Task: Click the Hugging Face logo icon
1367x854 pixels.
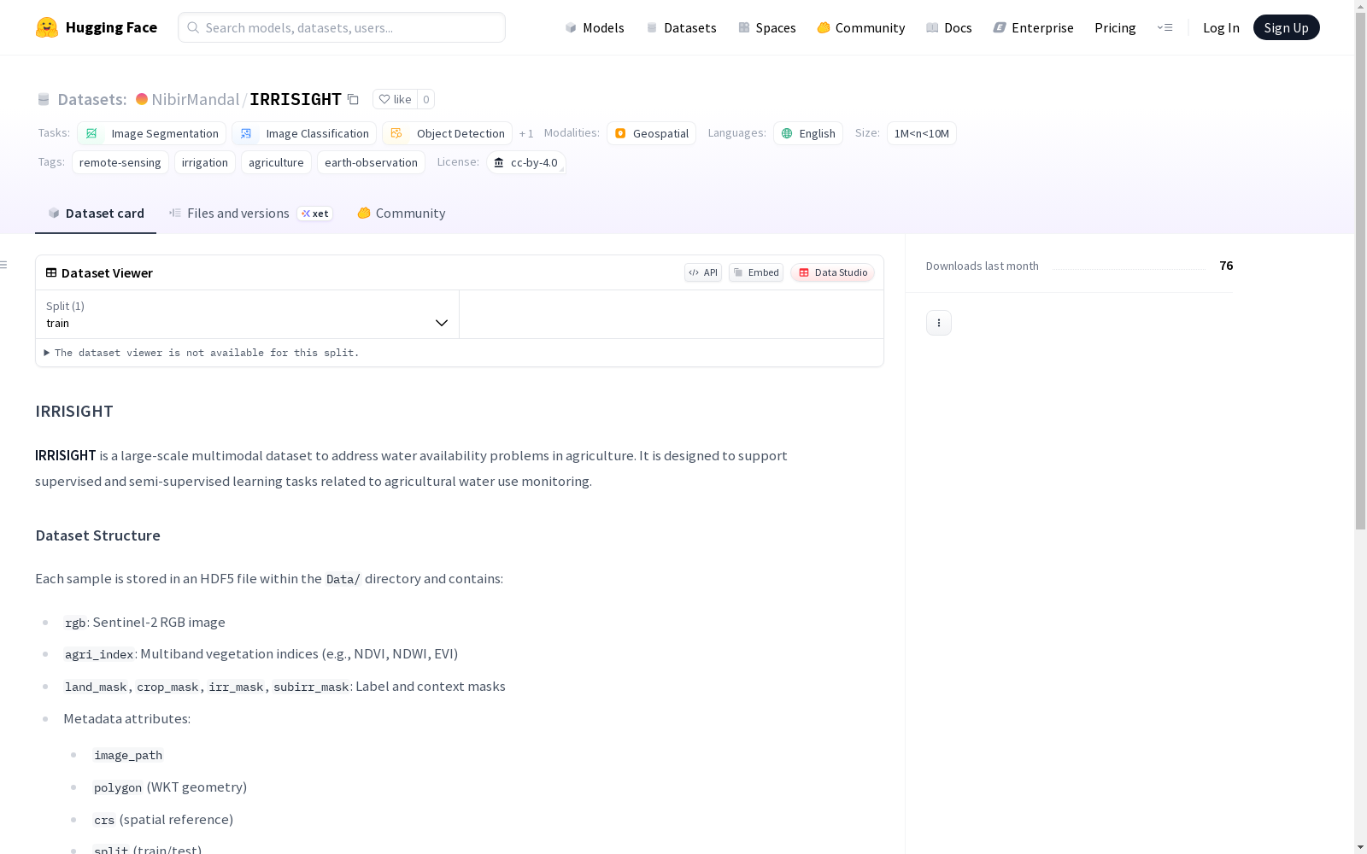Action: pyautogui.click(x=47, y=27)
